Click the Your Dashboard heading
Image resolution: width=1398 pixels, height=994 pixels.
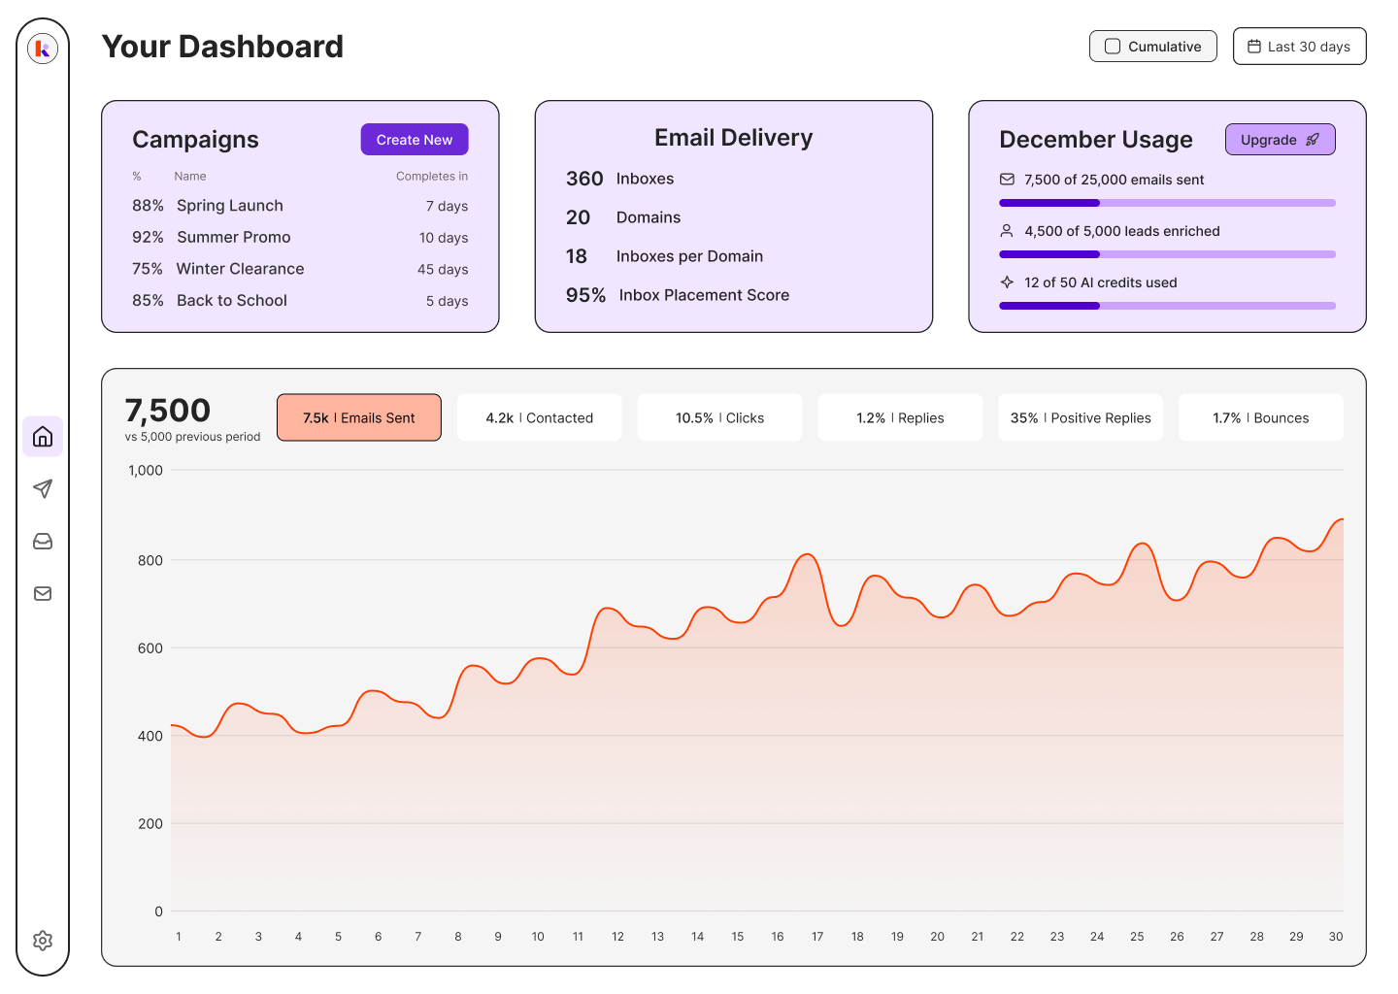click(222, 47)
